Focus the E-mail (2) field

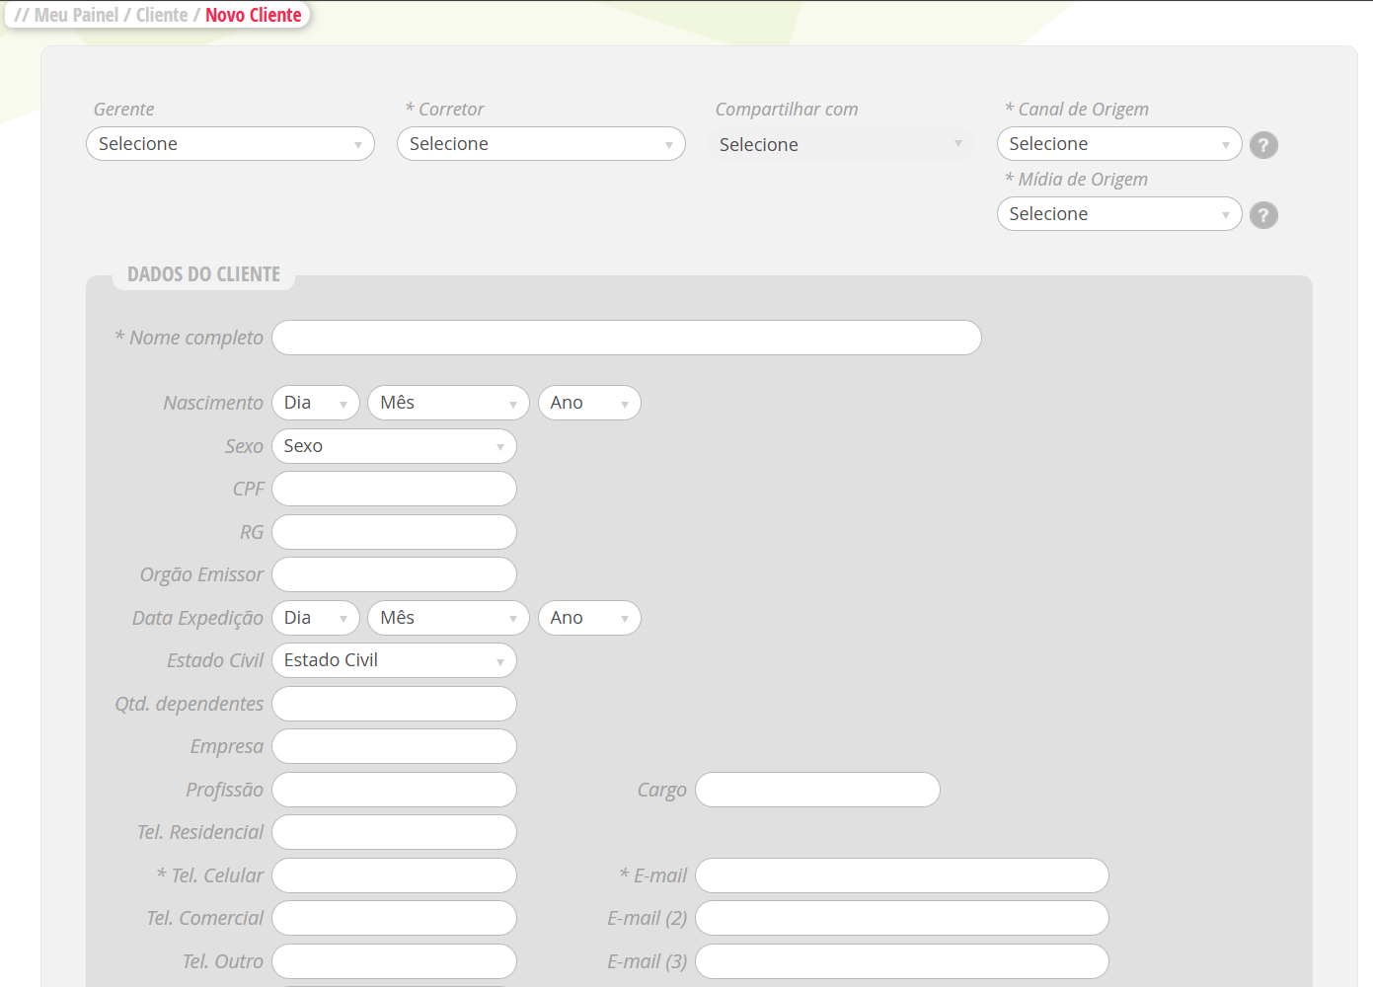902,918
